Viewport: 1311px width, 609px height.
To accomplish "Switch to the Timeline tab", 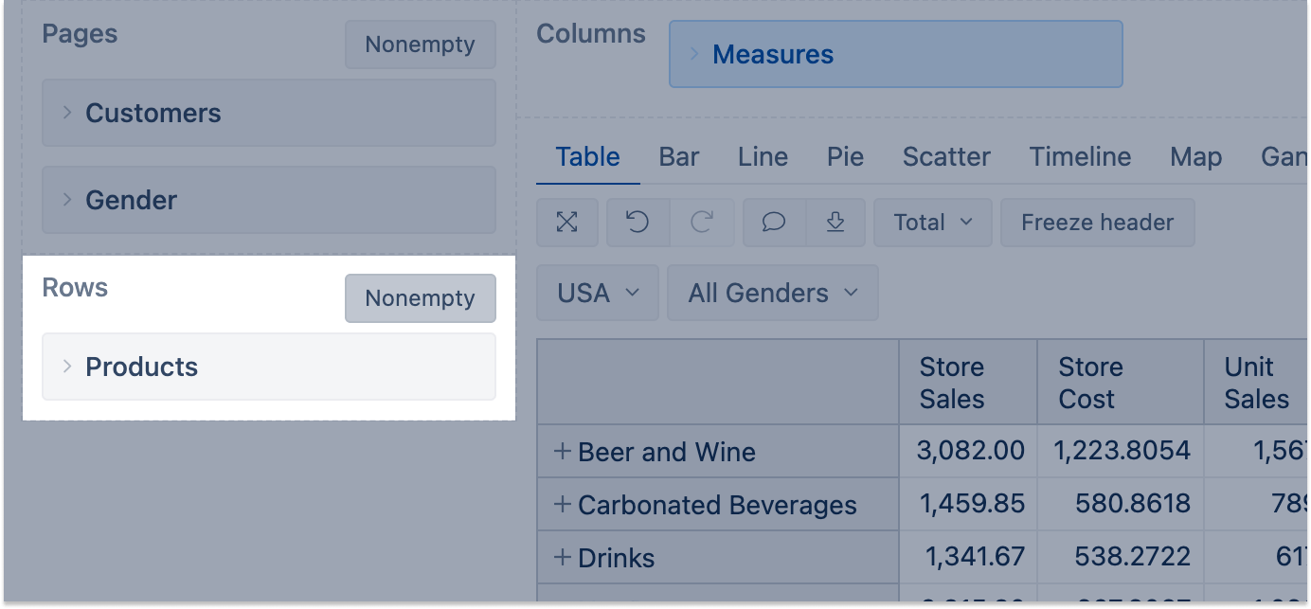I will click(x=1080, y=157).
